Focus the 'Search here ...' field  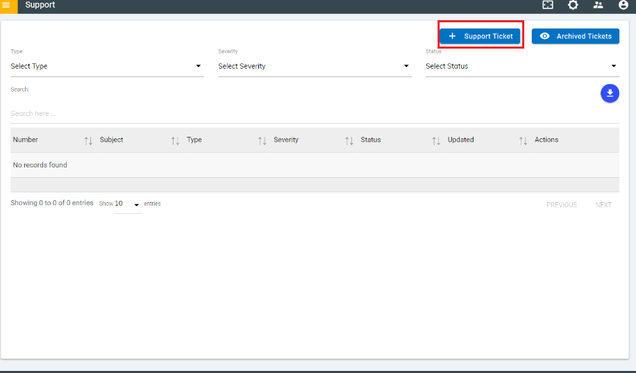315,114
